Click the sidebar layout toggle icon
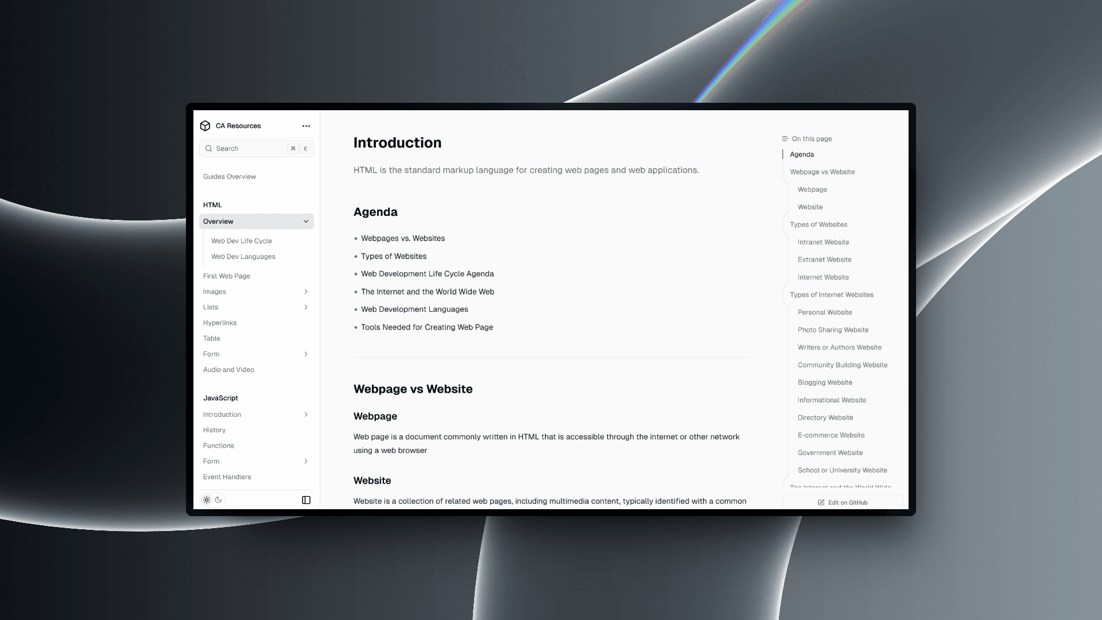The height and width of the screenshot is (620, 1102). [306, 499]
